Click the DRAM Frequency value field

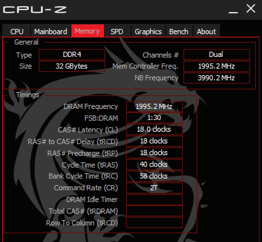pos(154,106)
